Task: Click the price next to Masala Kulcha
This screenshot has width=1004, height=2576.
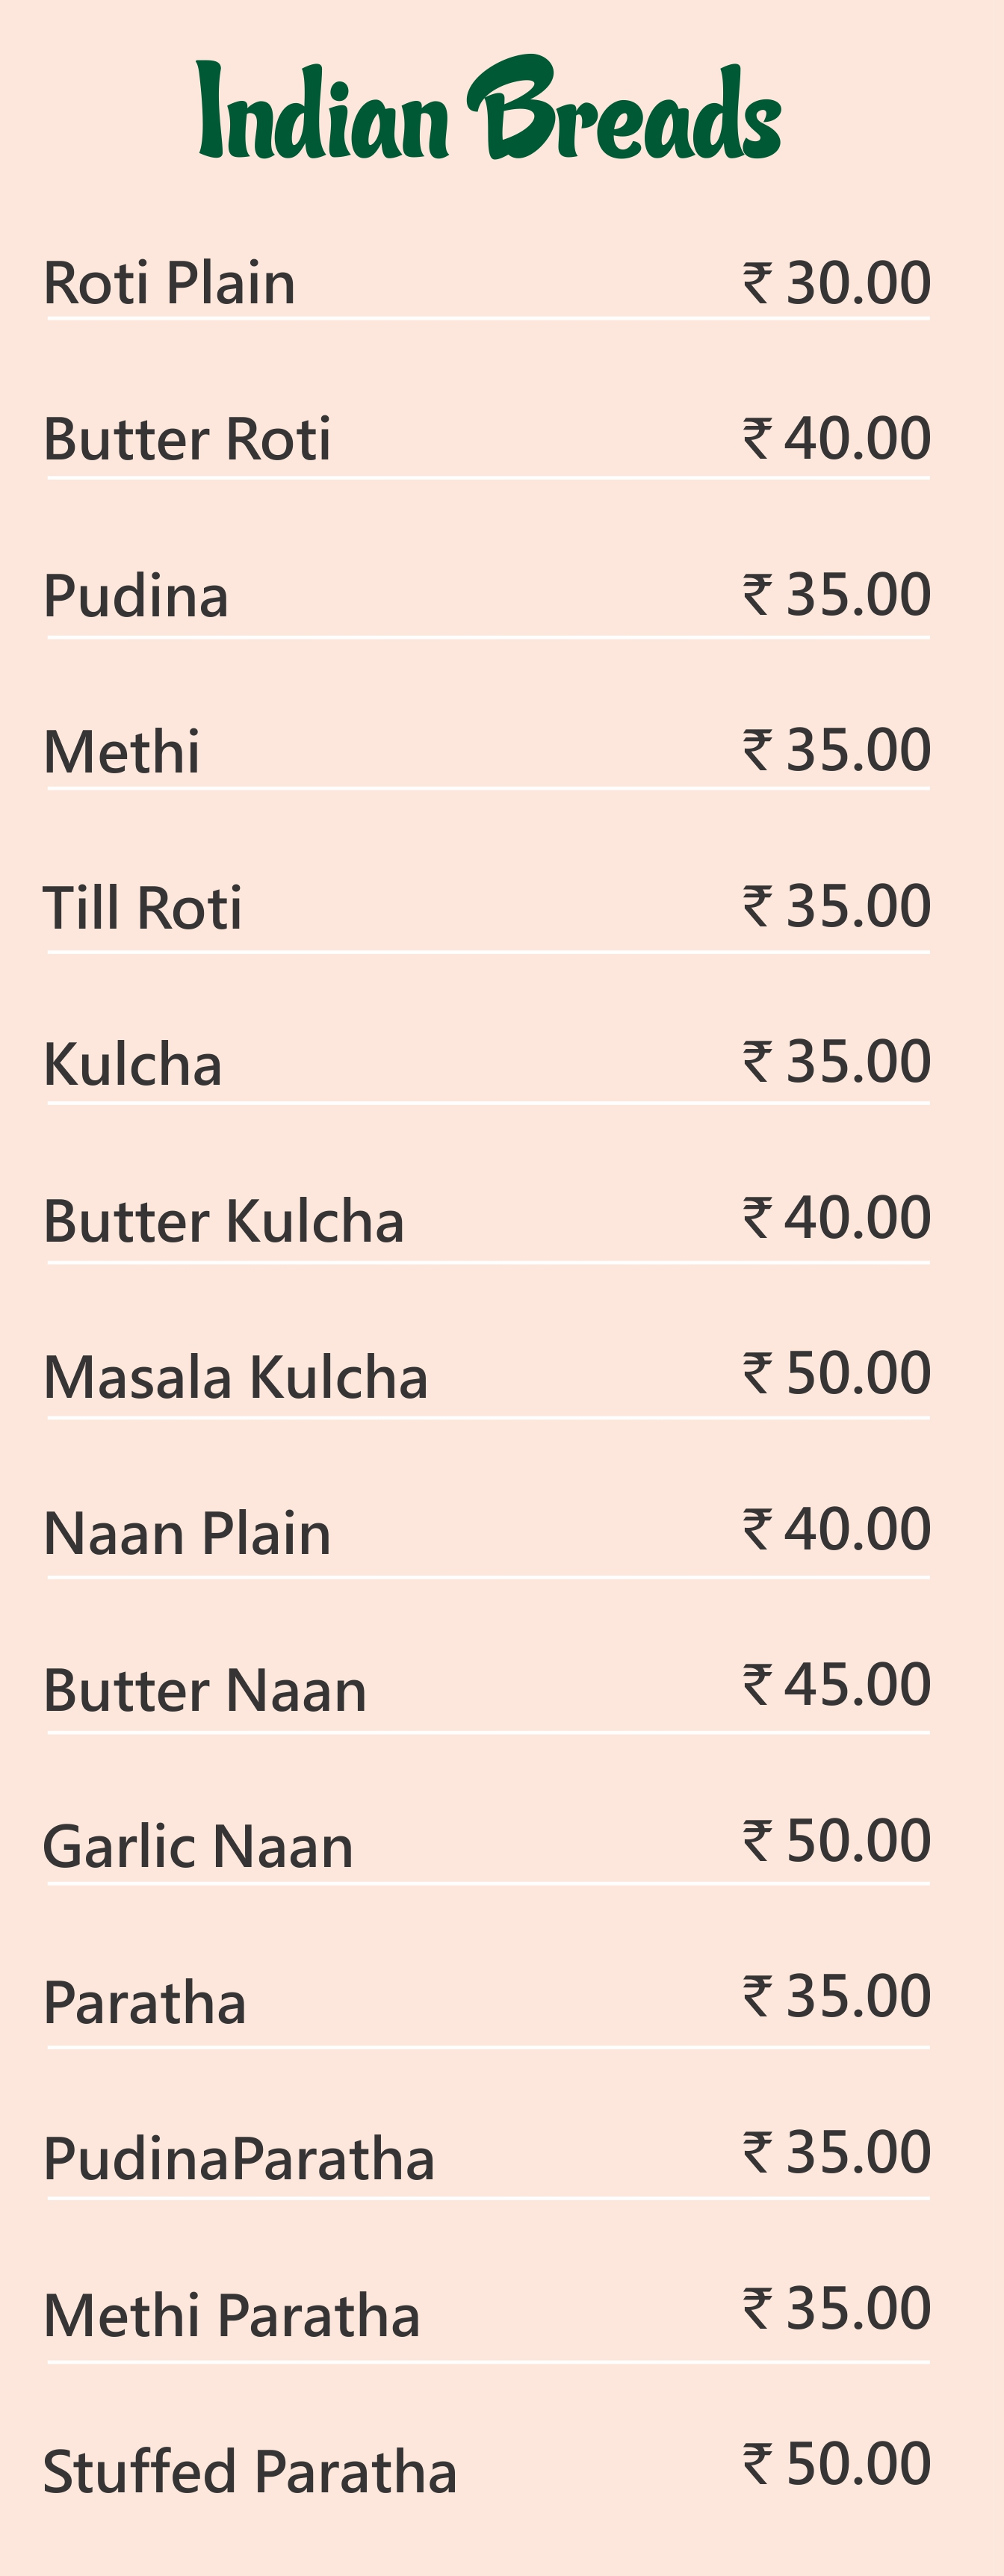Action: 837,1373
